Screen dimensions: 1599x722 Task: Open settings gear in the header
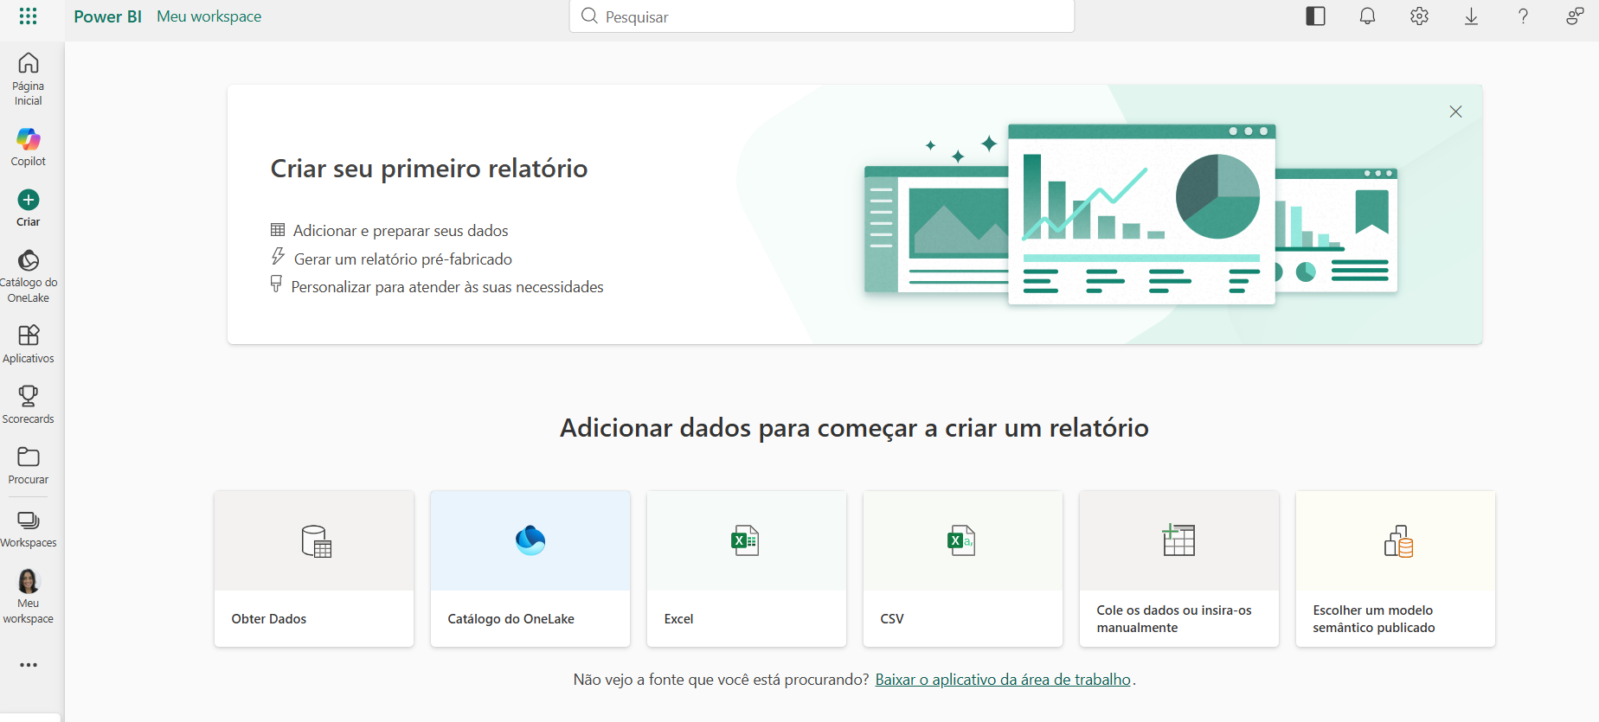point(1419,16)
